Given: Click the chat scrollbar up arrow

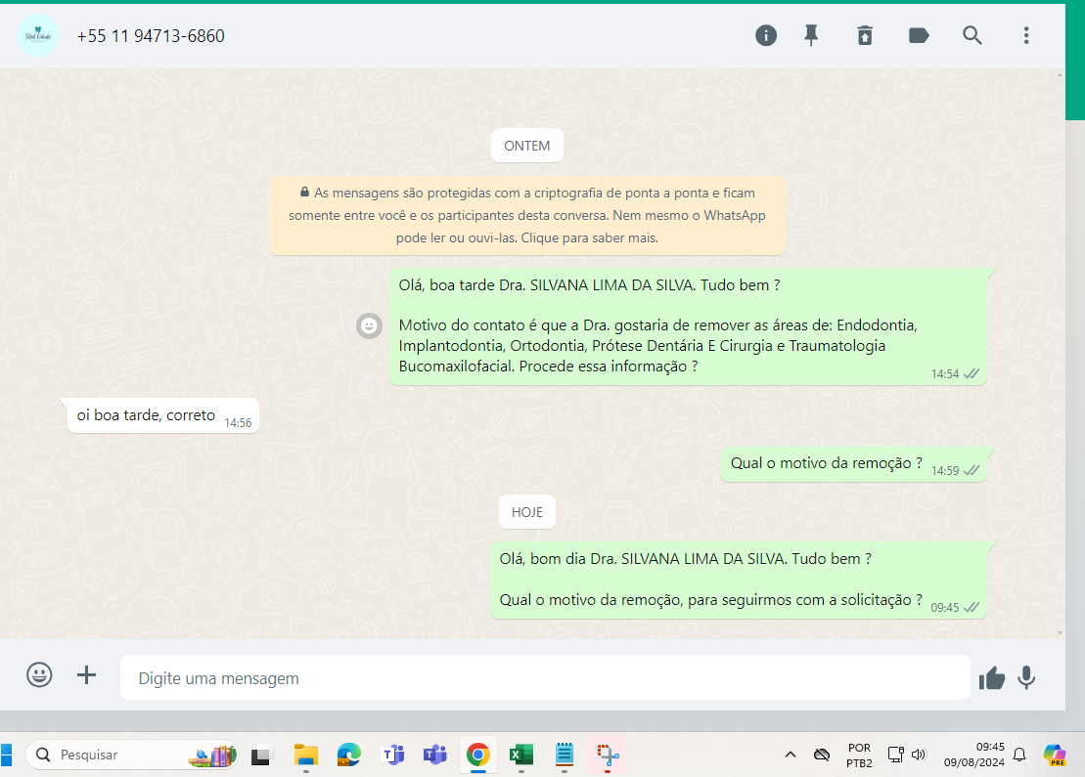Looking at the screenshot, I should (x=1061, y=74).
